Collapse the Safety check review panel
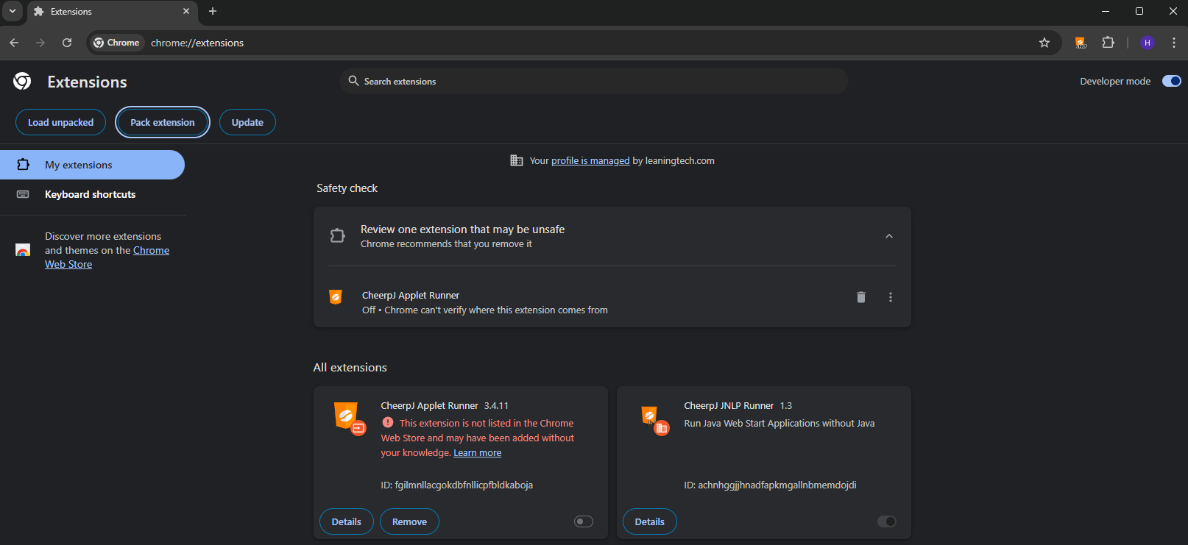 (x=888, y=236)
